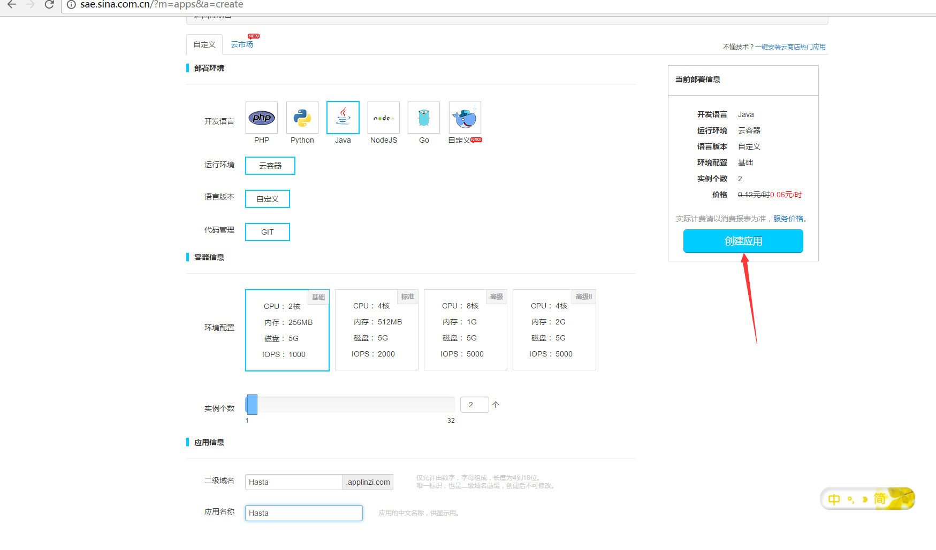Focus the instance count number field
This screenshot has height=550, width=936.
point(475,405)
